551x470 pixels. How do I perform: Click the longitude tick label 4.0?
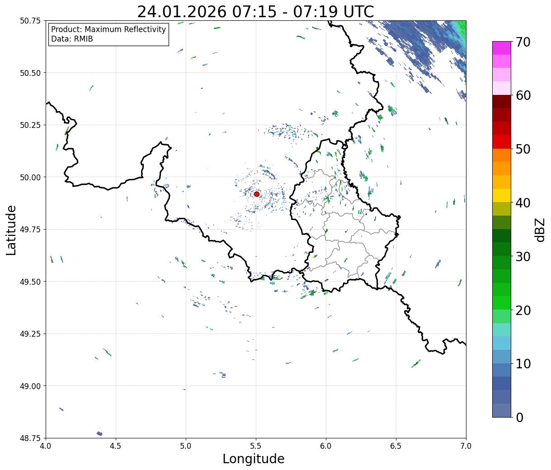pos(46,446)
